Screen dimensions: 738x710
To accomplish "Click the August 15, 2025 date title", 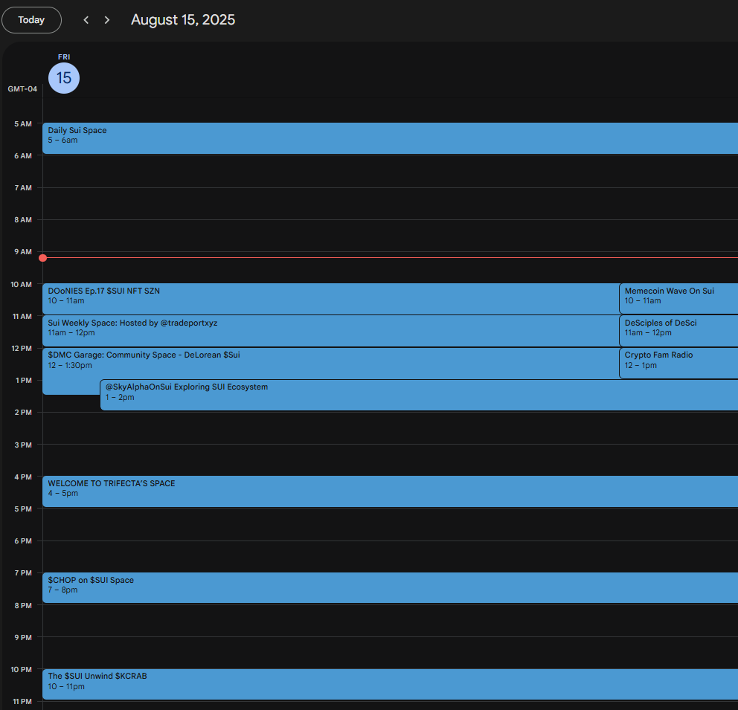I will (x=183, y=20).
